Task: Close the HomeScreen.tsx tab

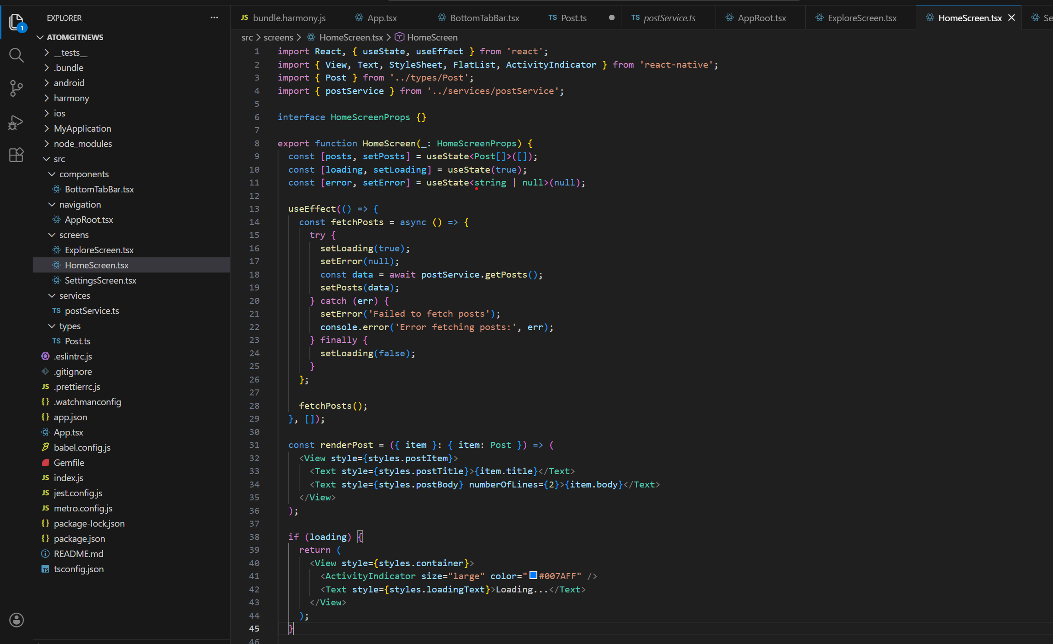Action: 1012,18
